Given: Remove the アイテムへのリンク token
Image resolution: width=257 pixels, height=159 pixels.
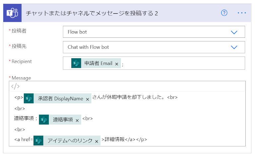Looking at the screenshot, I should point(97,141).
